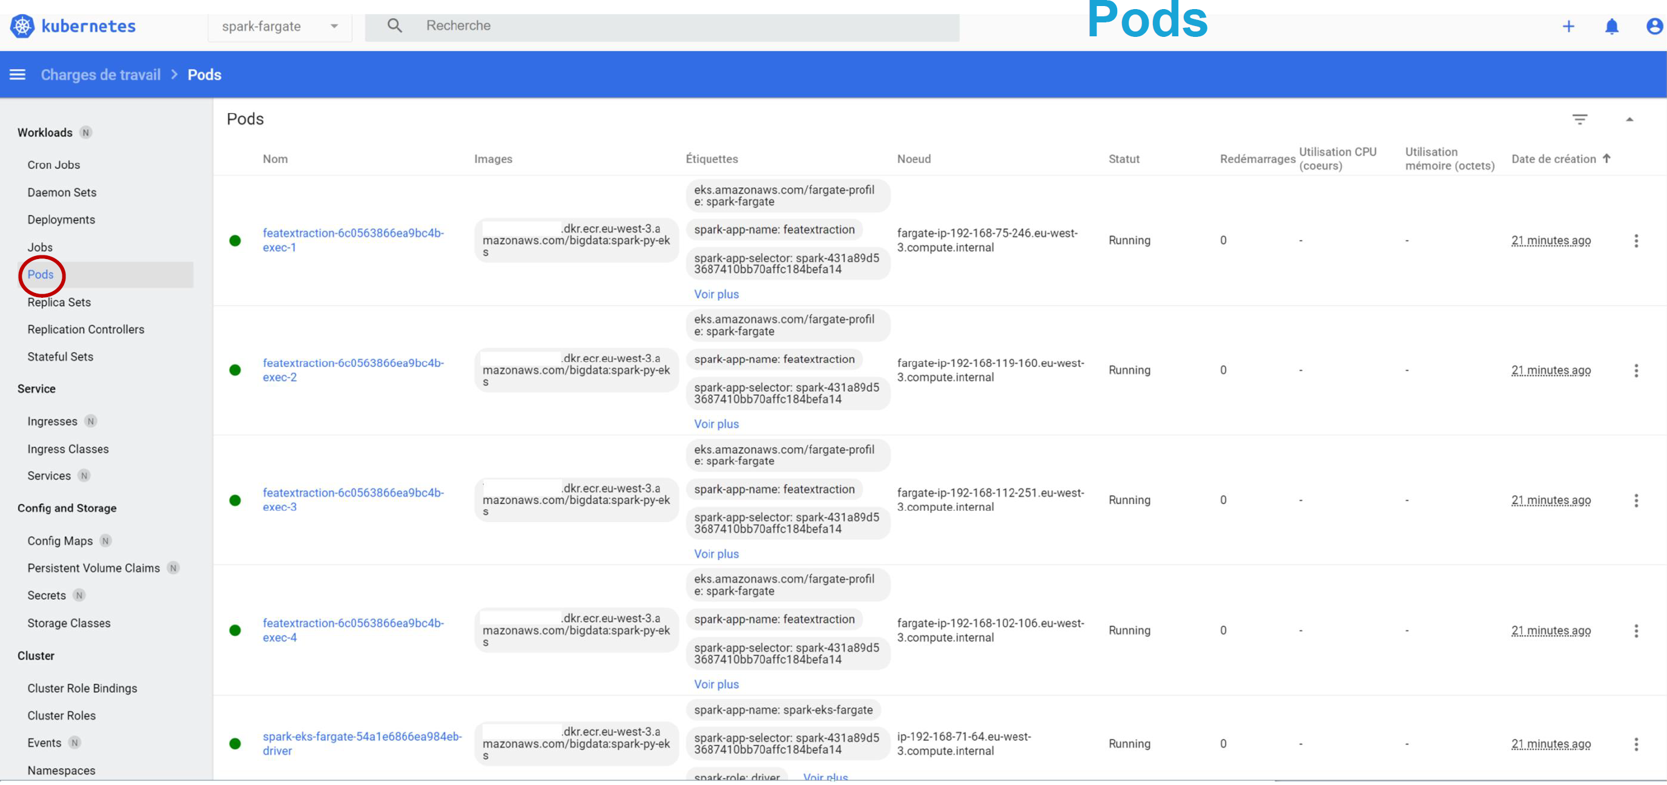Go to Storage Classes in sidebar

[68, 623]
